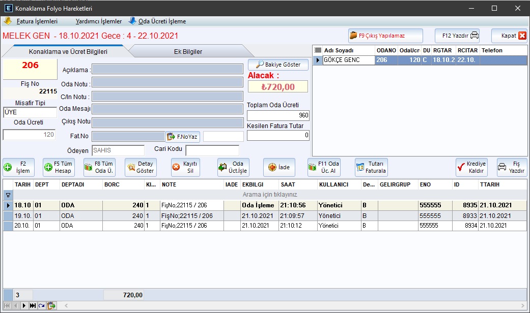Click the Ödeyen field showing SAHIS
Image resolution: width=530 pixels, height=313 pixels.
118,150
